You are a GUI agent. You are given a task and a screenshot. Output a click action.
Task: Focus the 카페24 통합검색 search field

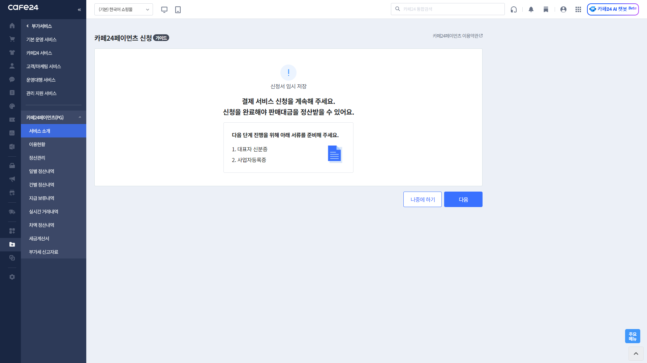coord(452,9)
